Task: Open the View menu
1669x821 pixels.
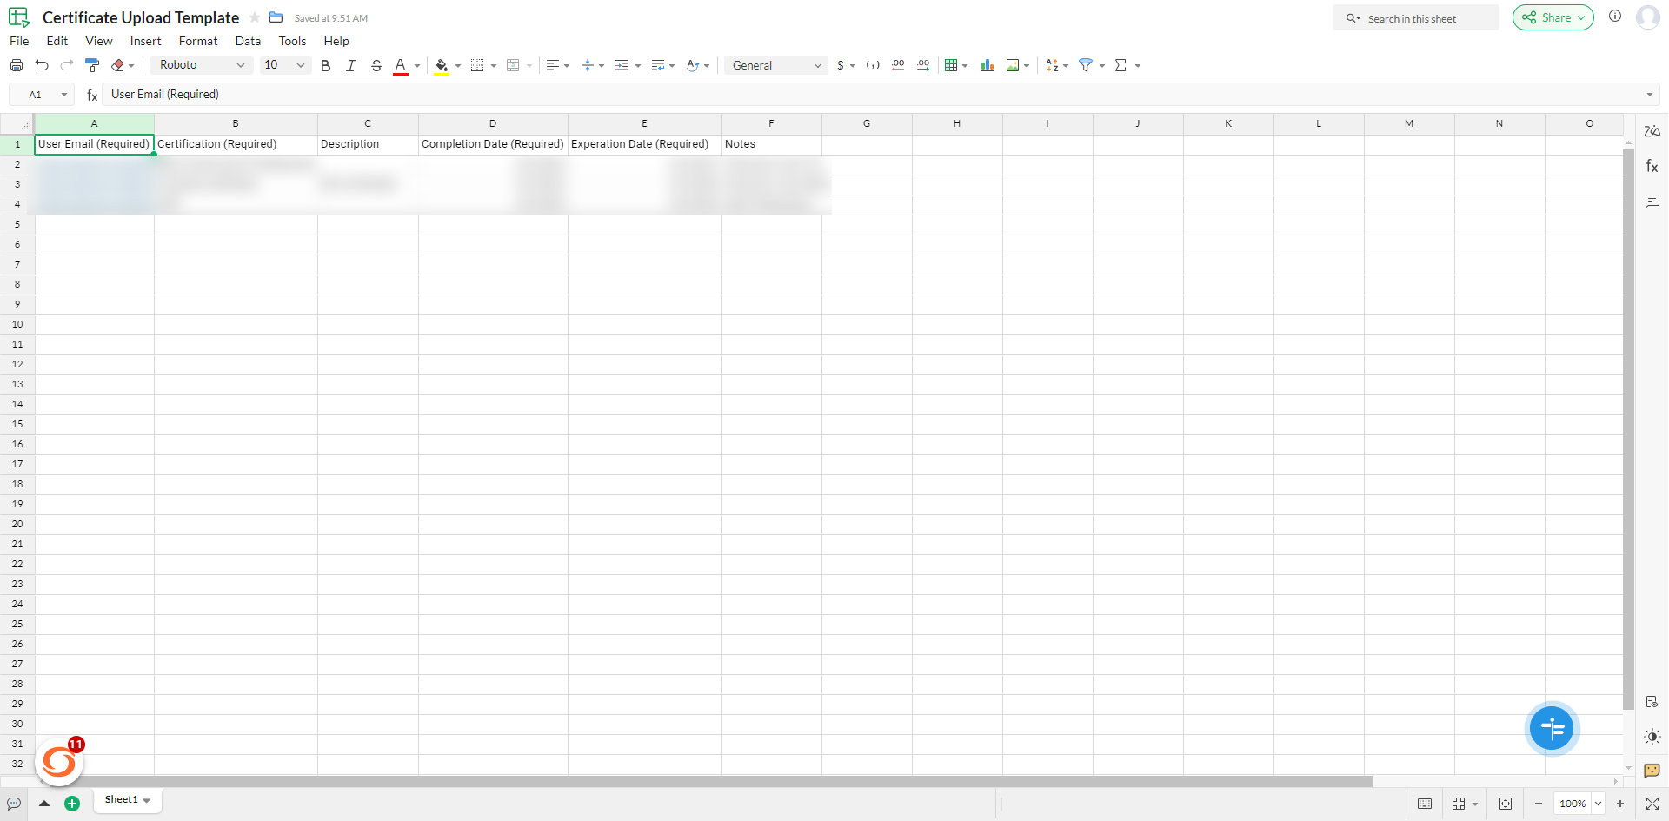Action: pyautogui.click(x=99, y=41)
